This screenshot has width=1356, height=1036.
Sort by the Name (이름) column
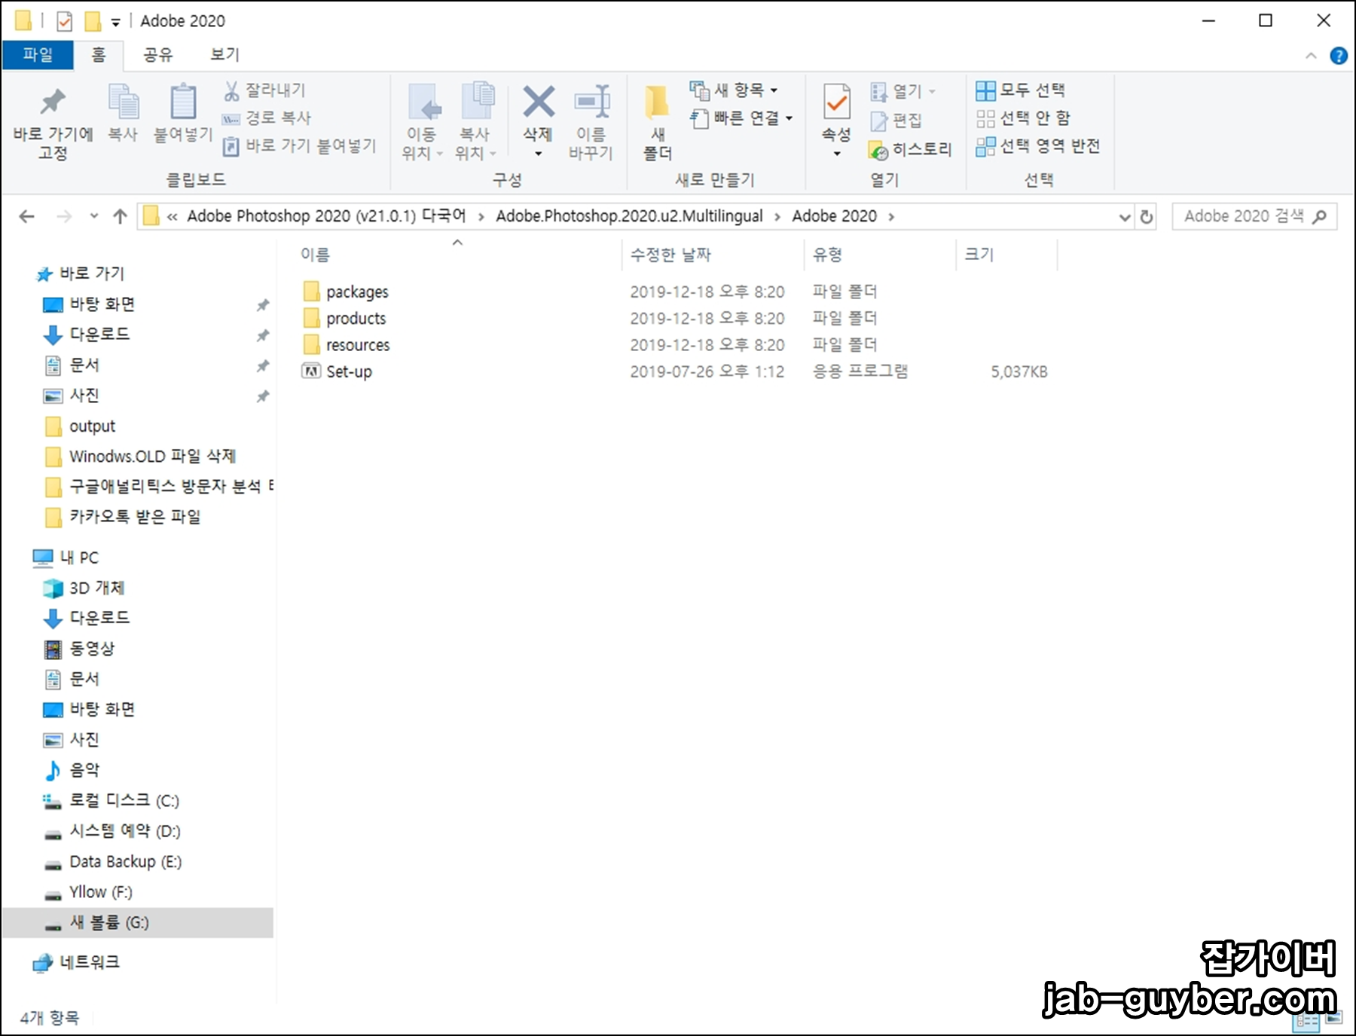tap(315, 255)
